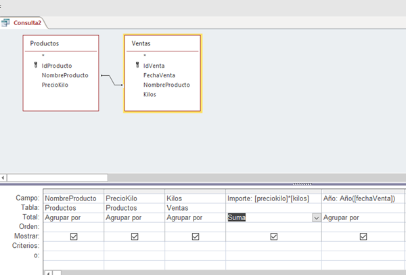Select FechaVenta field in Ventas table

point(160,76)
